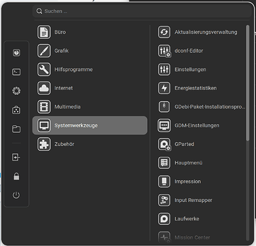256x246 pixels.
Task: Click the lock screen padlock icon
Action: pyautogui.click(x=16, y=176)
